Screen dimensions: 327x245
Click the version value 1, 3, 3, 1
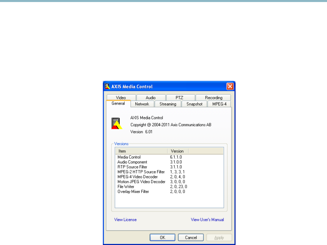tap(177, 172)
